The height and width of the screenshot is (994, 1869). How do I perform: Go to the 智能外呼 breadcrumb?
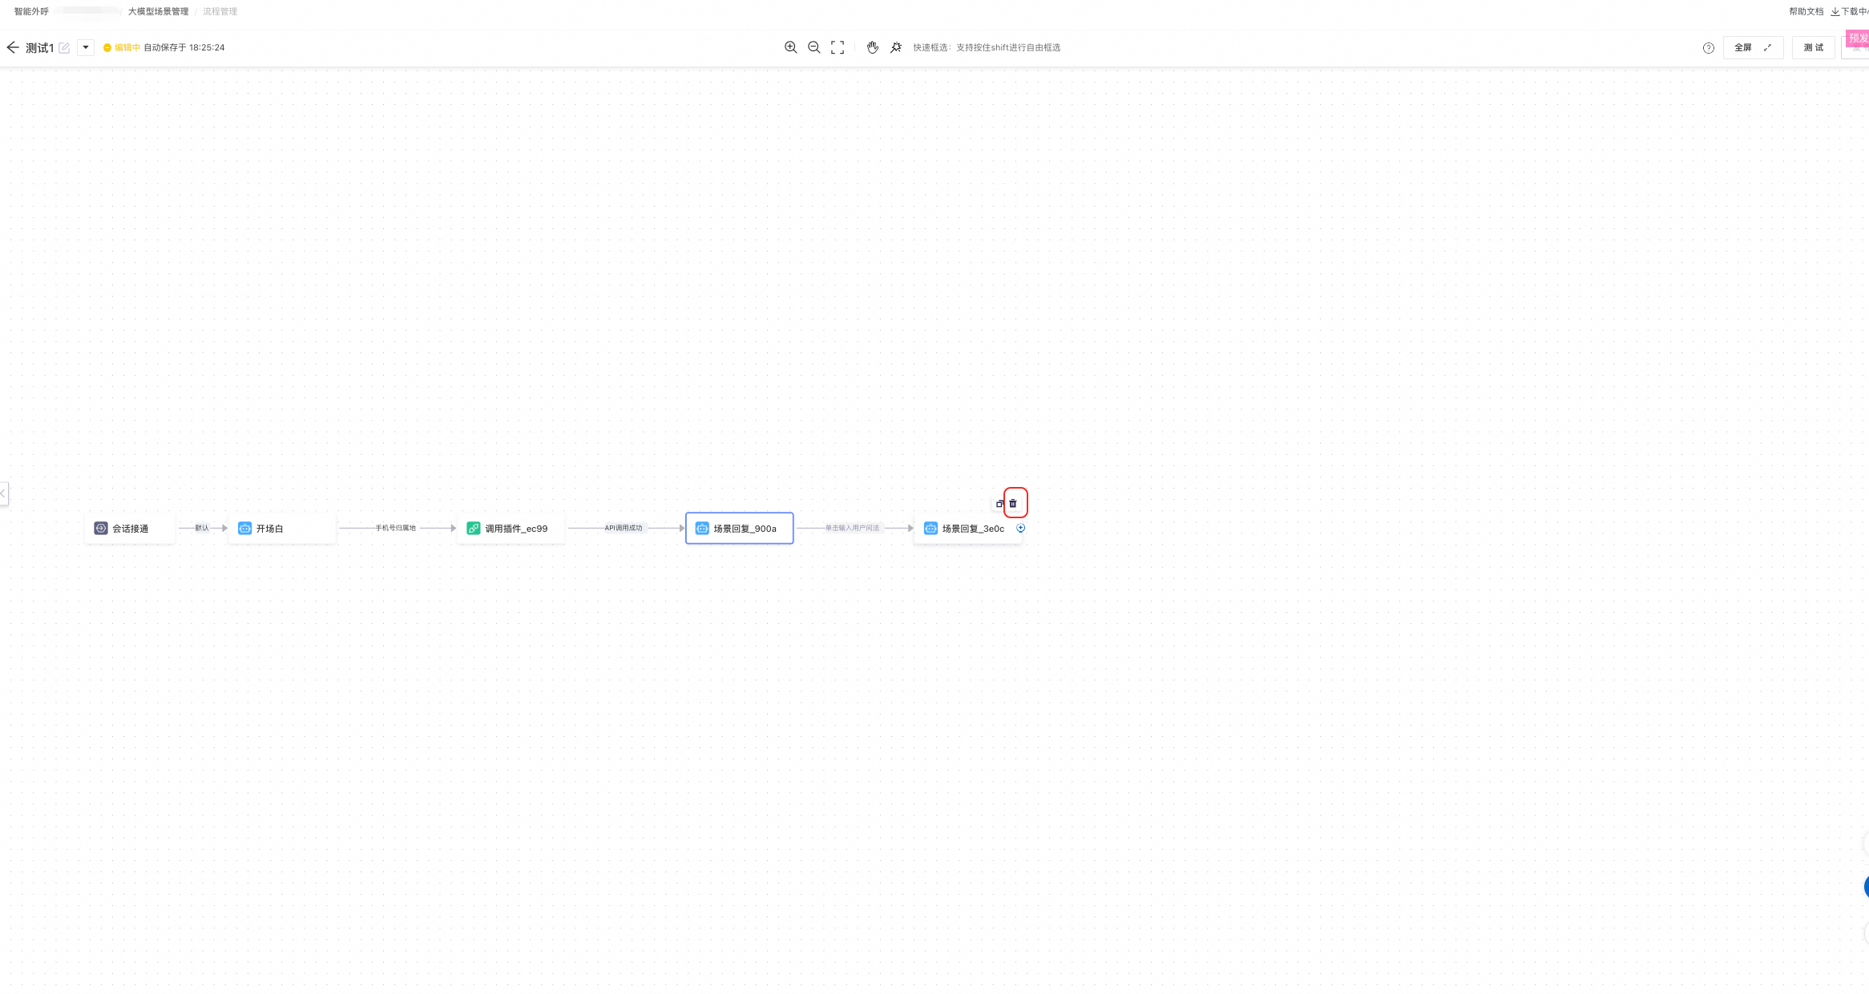pyautogui.click(x=31, y=11)
